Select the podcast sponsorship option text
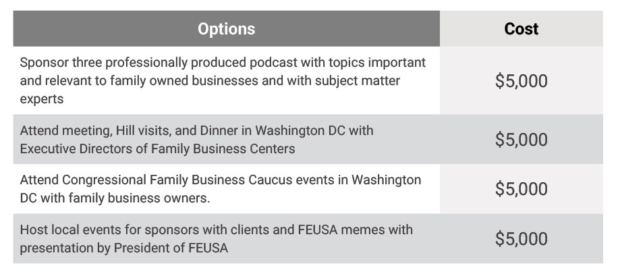The width and height of the screenshot is (618, 278). (x=223, y=80)
